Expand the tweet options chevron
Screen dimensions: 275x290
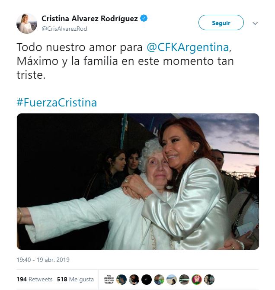(x=255, y=23)
